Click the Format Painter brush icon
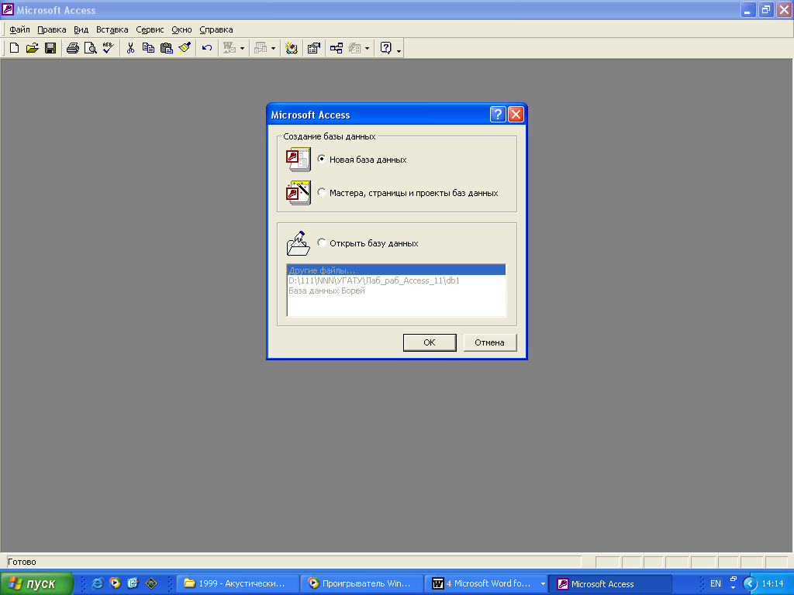Image resolution: width=794 pixels, height=595 pixels. 185,48
